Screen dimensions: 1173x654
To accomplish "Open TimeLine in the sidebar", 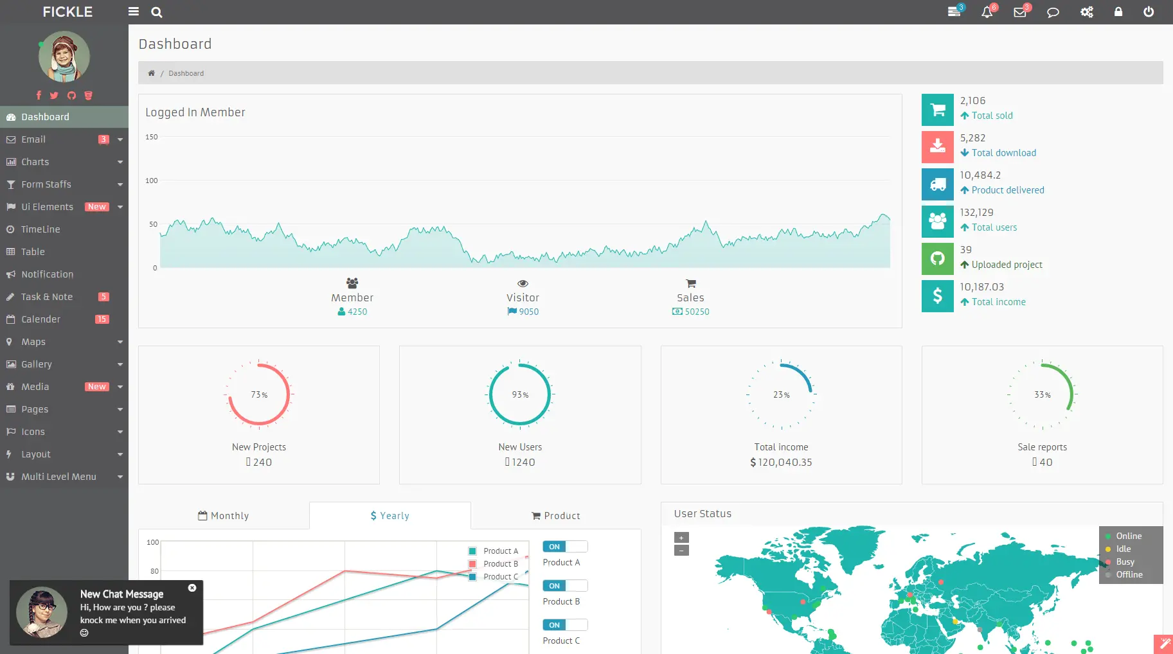I will pyautogui.click(x=64, y=229).
